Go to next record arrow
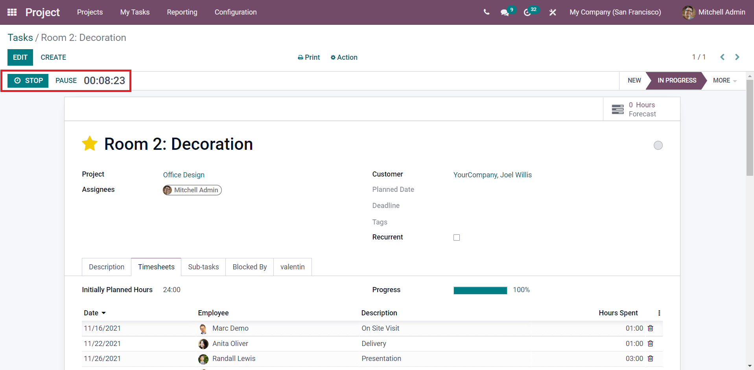The image size is (754, 370). [x=737, y=57]
